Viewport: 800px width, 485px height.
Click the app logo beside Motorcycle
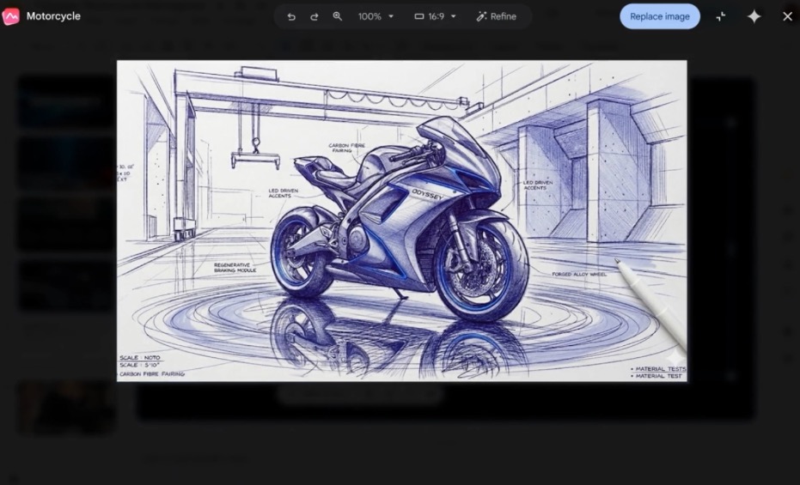[10, 16]
